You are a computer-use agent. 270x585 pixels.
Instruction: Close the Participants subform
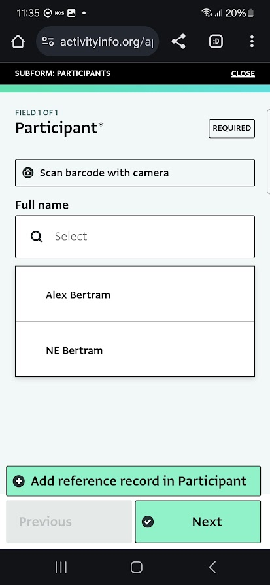[243, 73]
